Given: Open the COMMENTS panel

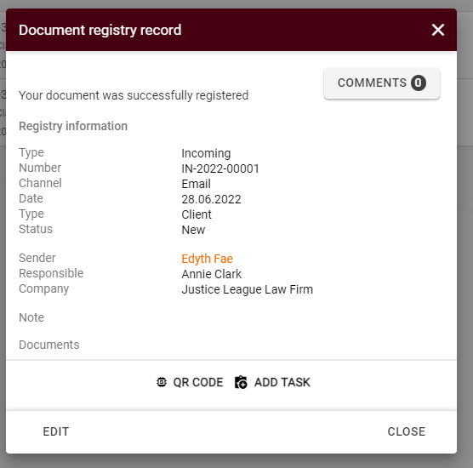Looking at the screenshot, I should point(382,83).
